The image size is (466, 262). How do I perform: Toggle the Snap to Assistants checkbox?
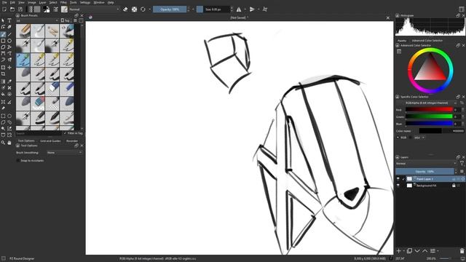click(x=18, y=160)
